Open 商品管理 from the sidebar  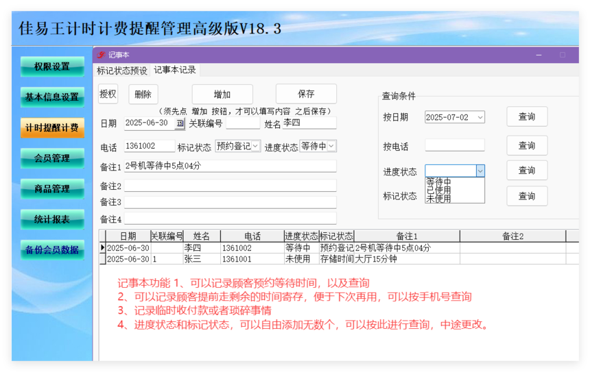coord(52,188)
